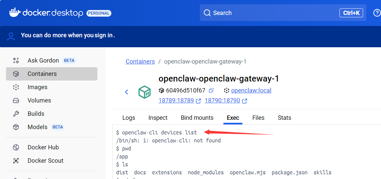Open port link 18789:18789
381x179 pixels.
pos(176,100)
